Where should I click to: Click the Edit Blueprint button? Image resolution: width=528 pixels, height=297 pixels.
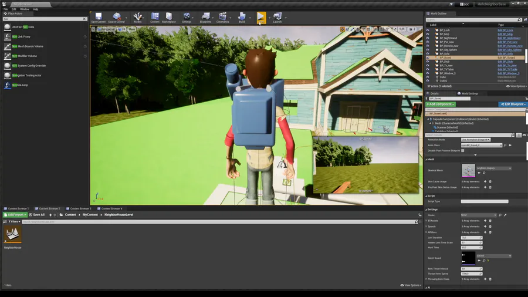point(513,104)
